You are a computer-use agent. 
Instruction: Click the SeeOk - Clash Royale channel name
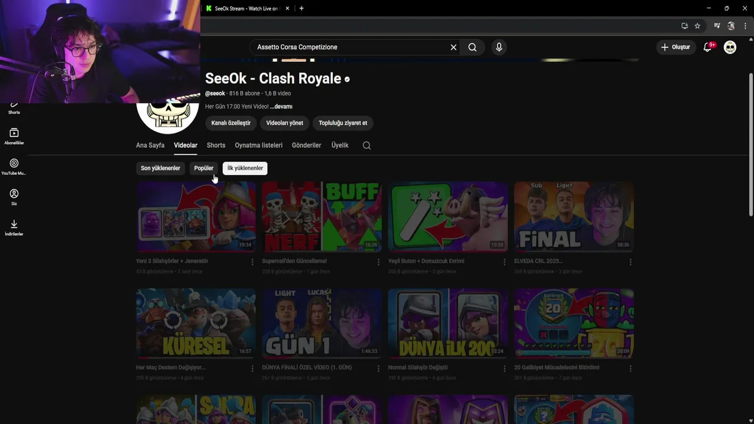coord(273,78)
